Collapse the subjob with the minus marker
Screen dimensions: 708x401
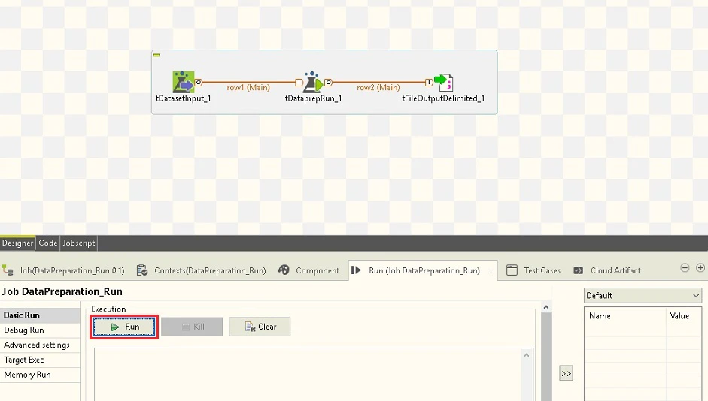tap(156, 55)
